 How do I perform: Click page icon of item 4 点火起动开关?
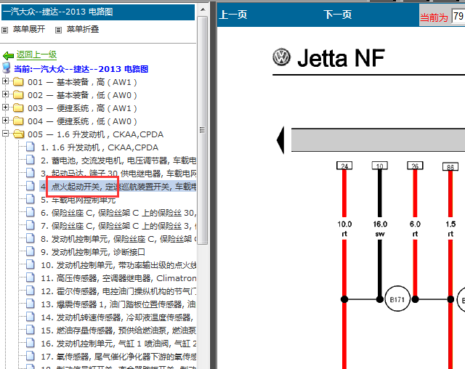pyautogui.click(x=30, y=186)
